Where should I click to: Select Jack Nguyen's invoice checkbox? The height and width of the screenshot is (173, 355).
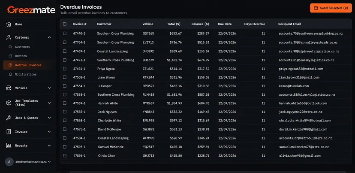[x=65, y=112]
